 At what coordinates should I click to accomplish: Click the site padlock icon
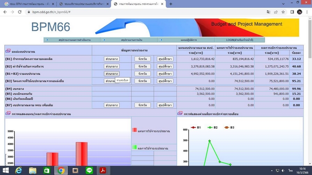coord(29,12)
